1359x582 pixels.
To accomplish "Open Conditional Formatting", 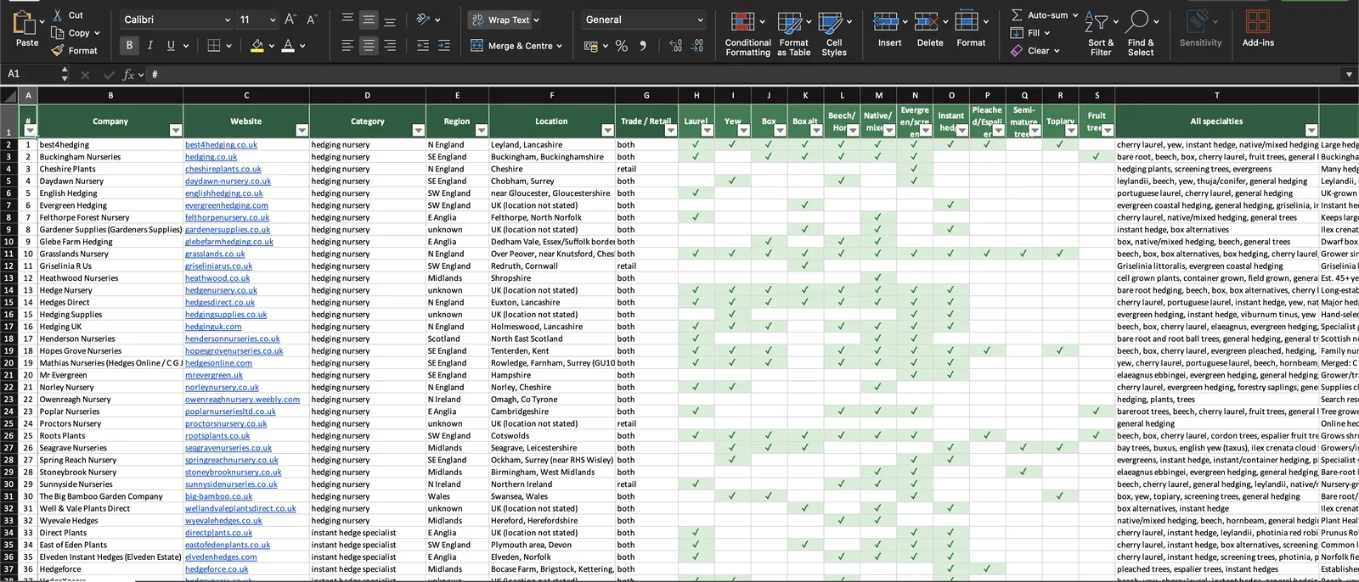I will coord(747,34).
